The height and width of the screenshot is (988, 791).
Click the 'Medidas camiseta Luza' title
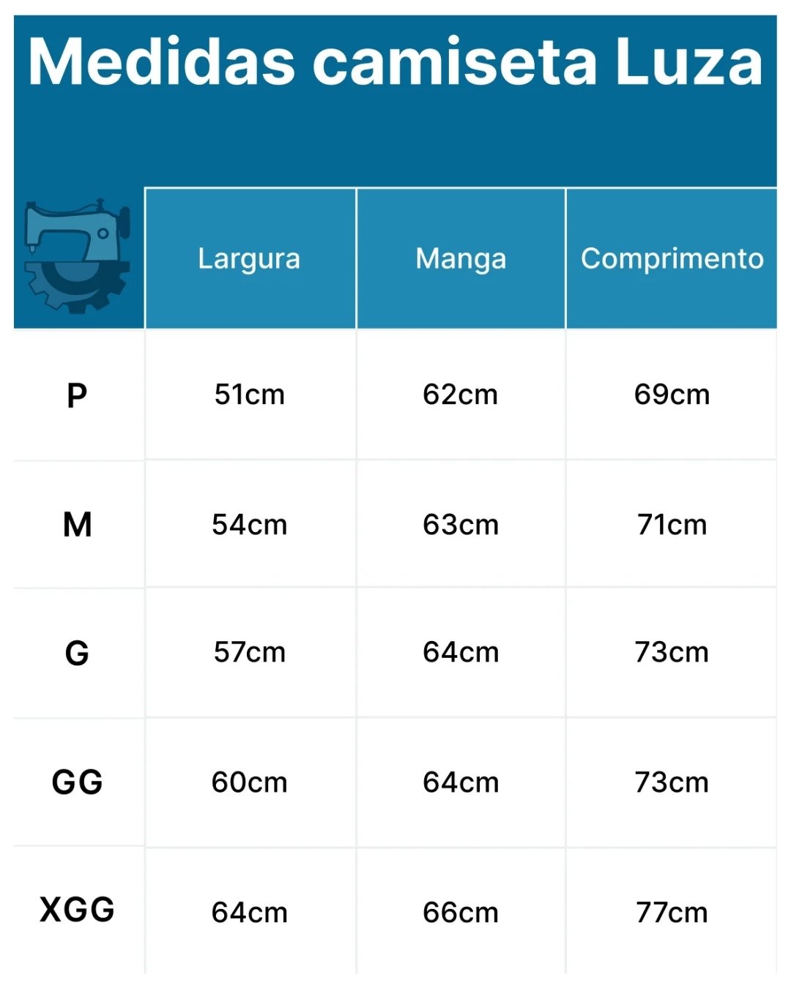(395, 62)
